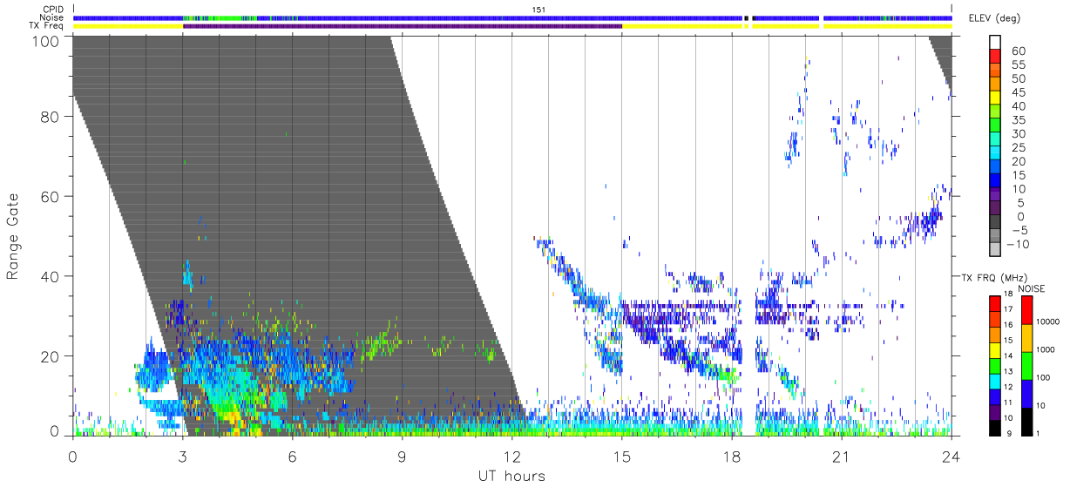The image size is (1070, 494).
Task: Click the 6 tick on UT hours axis
Action: [292, 457]
